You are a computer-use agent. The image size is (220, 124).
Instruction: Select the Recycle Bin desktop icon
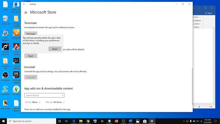point(5,20)
